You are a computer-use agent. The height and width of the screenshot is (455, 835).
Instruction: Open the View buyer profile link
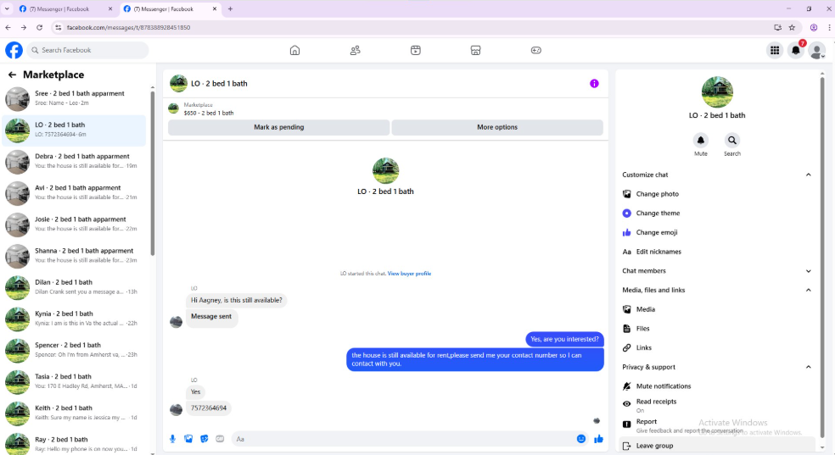409,274
